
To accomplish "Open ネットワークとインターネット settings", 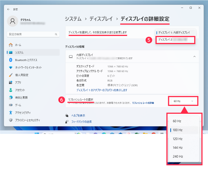I will click(x=28, y=68).
